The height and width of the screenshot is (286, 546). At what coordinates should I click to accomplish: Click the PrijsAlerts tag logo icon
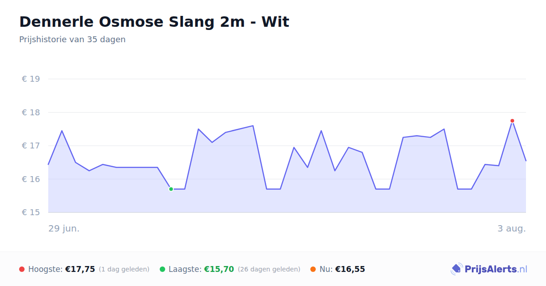pos(456,269)
